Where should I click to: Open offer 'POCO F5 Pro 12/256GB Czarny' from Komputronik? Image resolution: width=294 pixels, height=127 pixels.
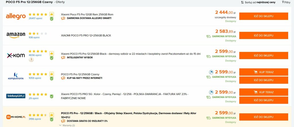(80, 74)
